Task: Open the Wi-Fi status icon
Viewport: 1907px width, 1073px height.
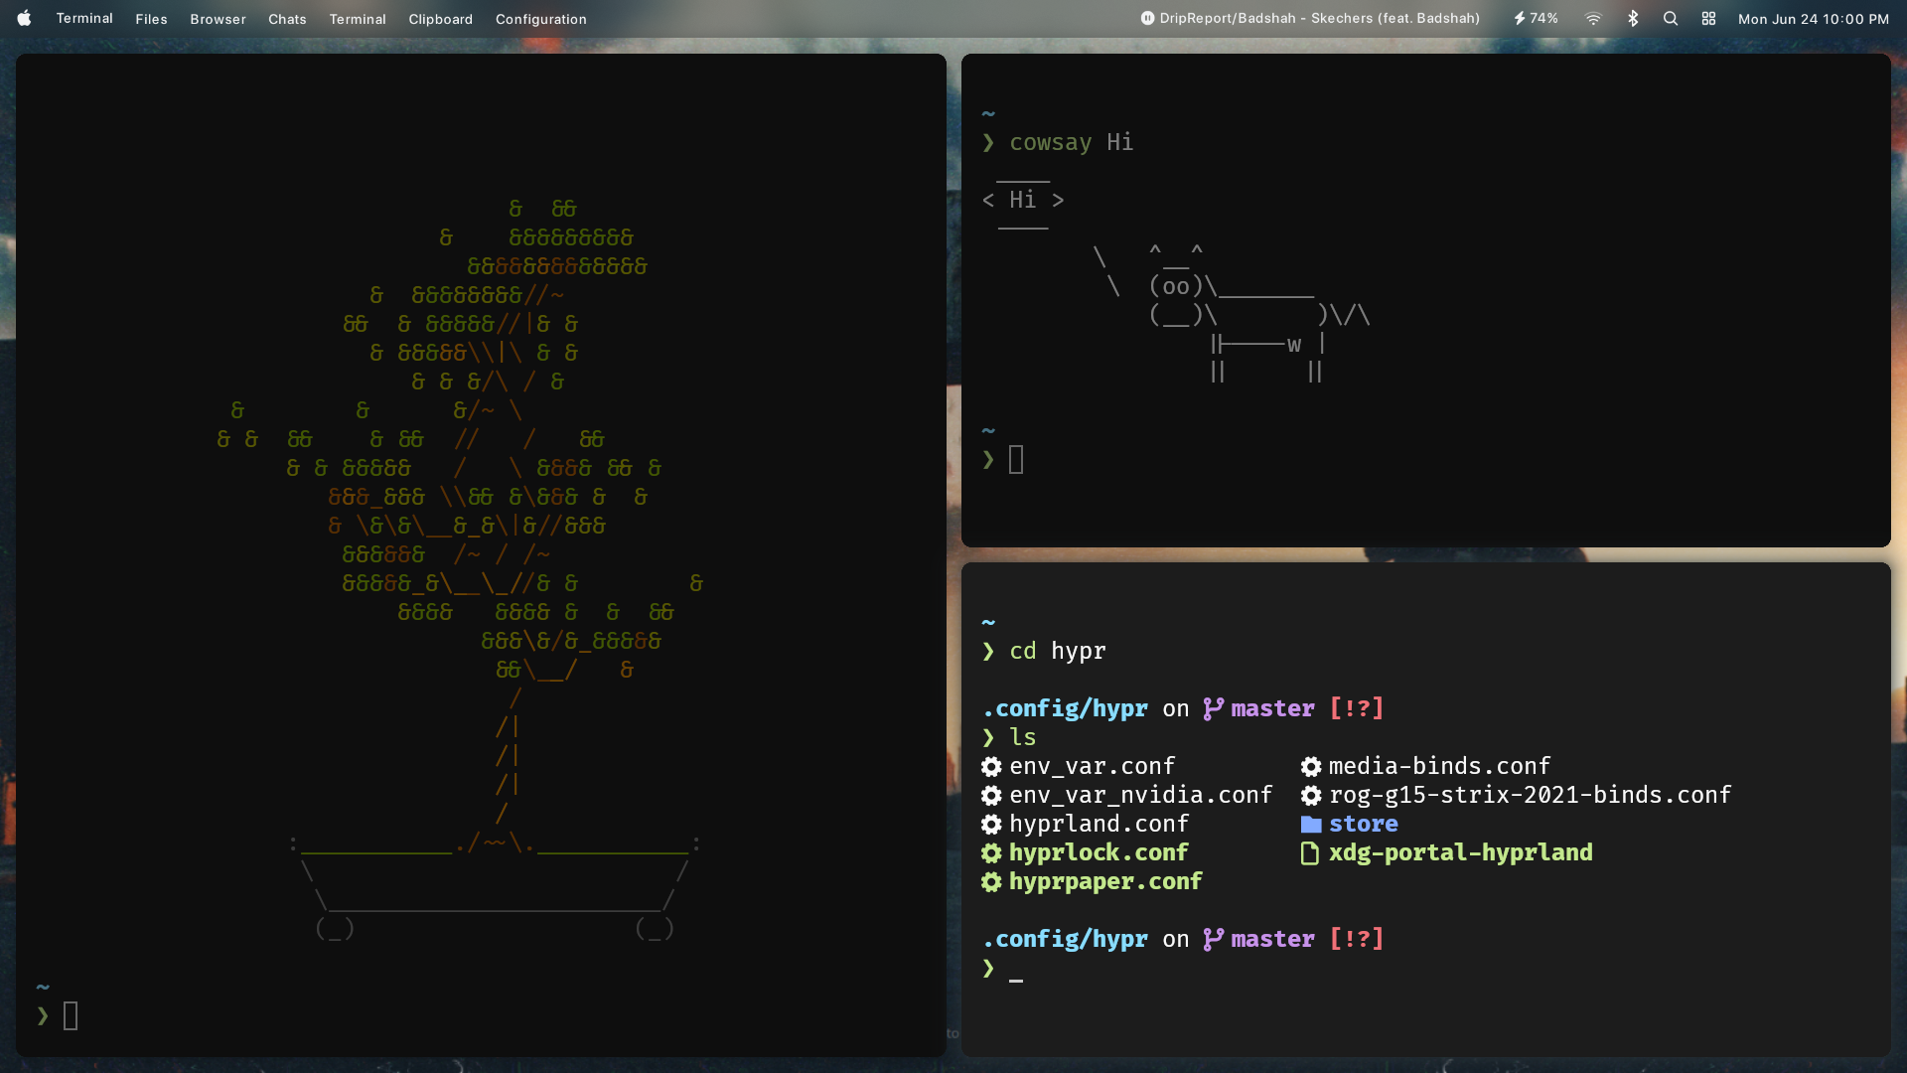Action: [1593, 18]
